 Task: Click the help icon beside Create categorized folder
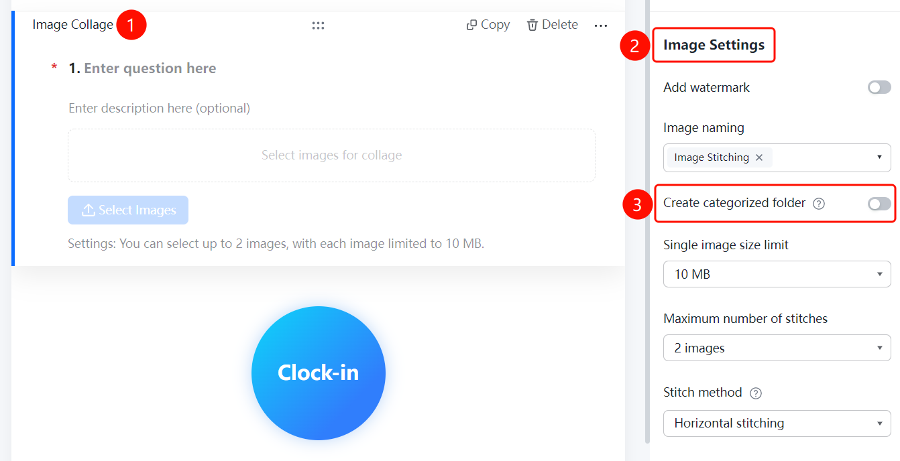[818, 204]
